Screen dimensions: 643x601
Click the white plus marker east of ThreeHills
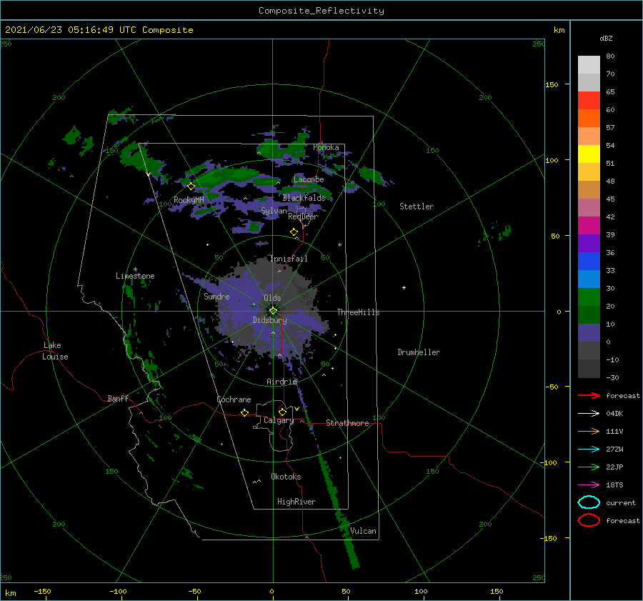click(x=404, y=287)
